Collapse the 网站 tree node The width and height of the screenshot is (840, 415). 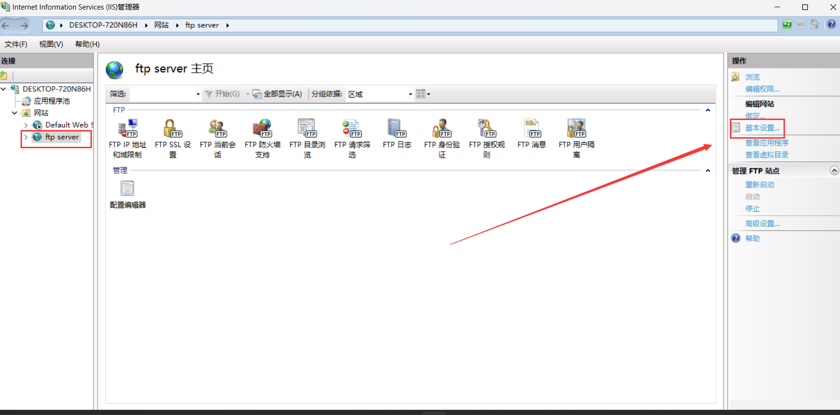click(15, 113)
